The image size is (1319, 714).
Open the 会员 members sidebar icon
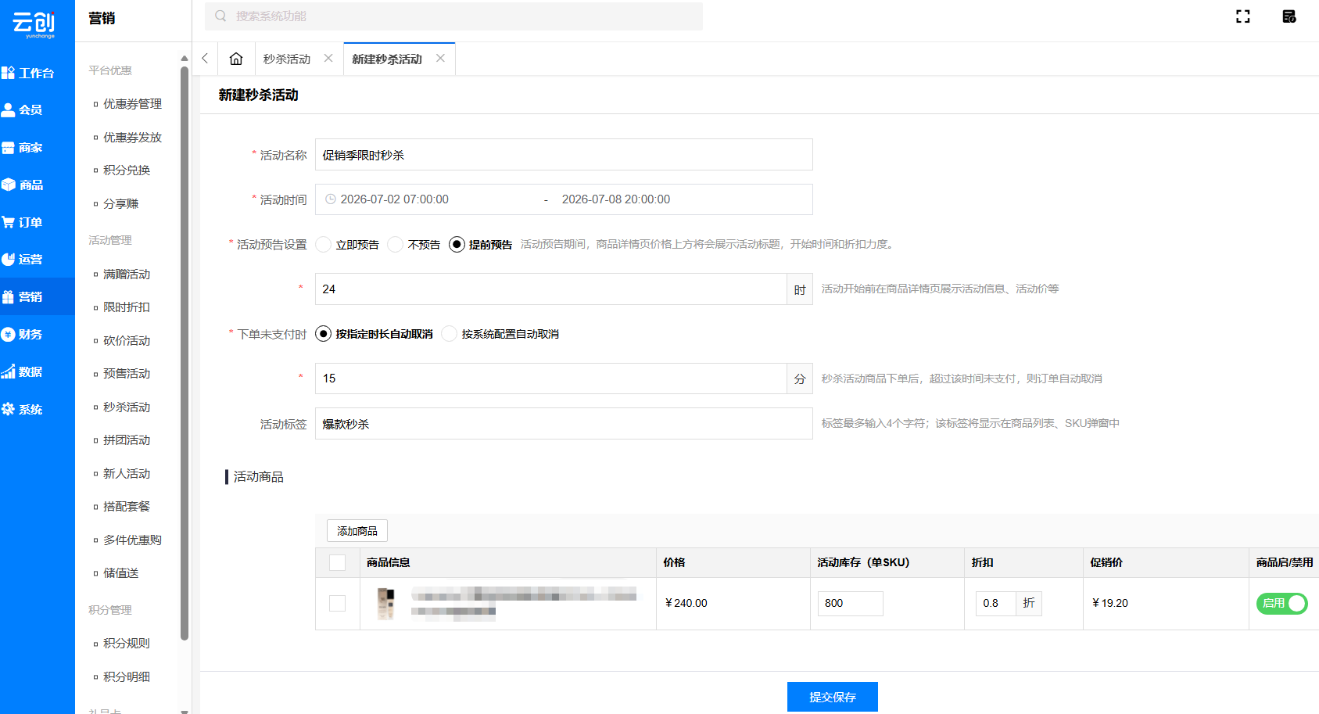pos(8,110)
